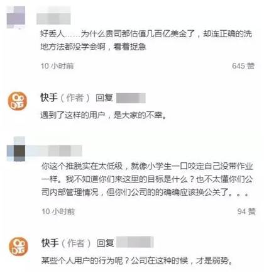Open the blurred avatar of the first commenter
The image size is (264, 275).
pyautogui.click(x=16, y=18)
